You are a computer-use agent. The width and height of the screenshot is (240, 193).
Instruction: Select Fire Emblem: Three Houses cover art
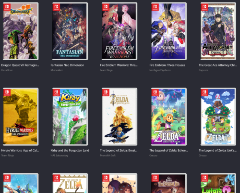click(169, 31)
